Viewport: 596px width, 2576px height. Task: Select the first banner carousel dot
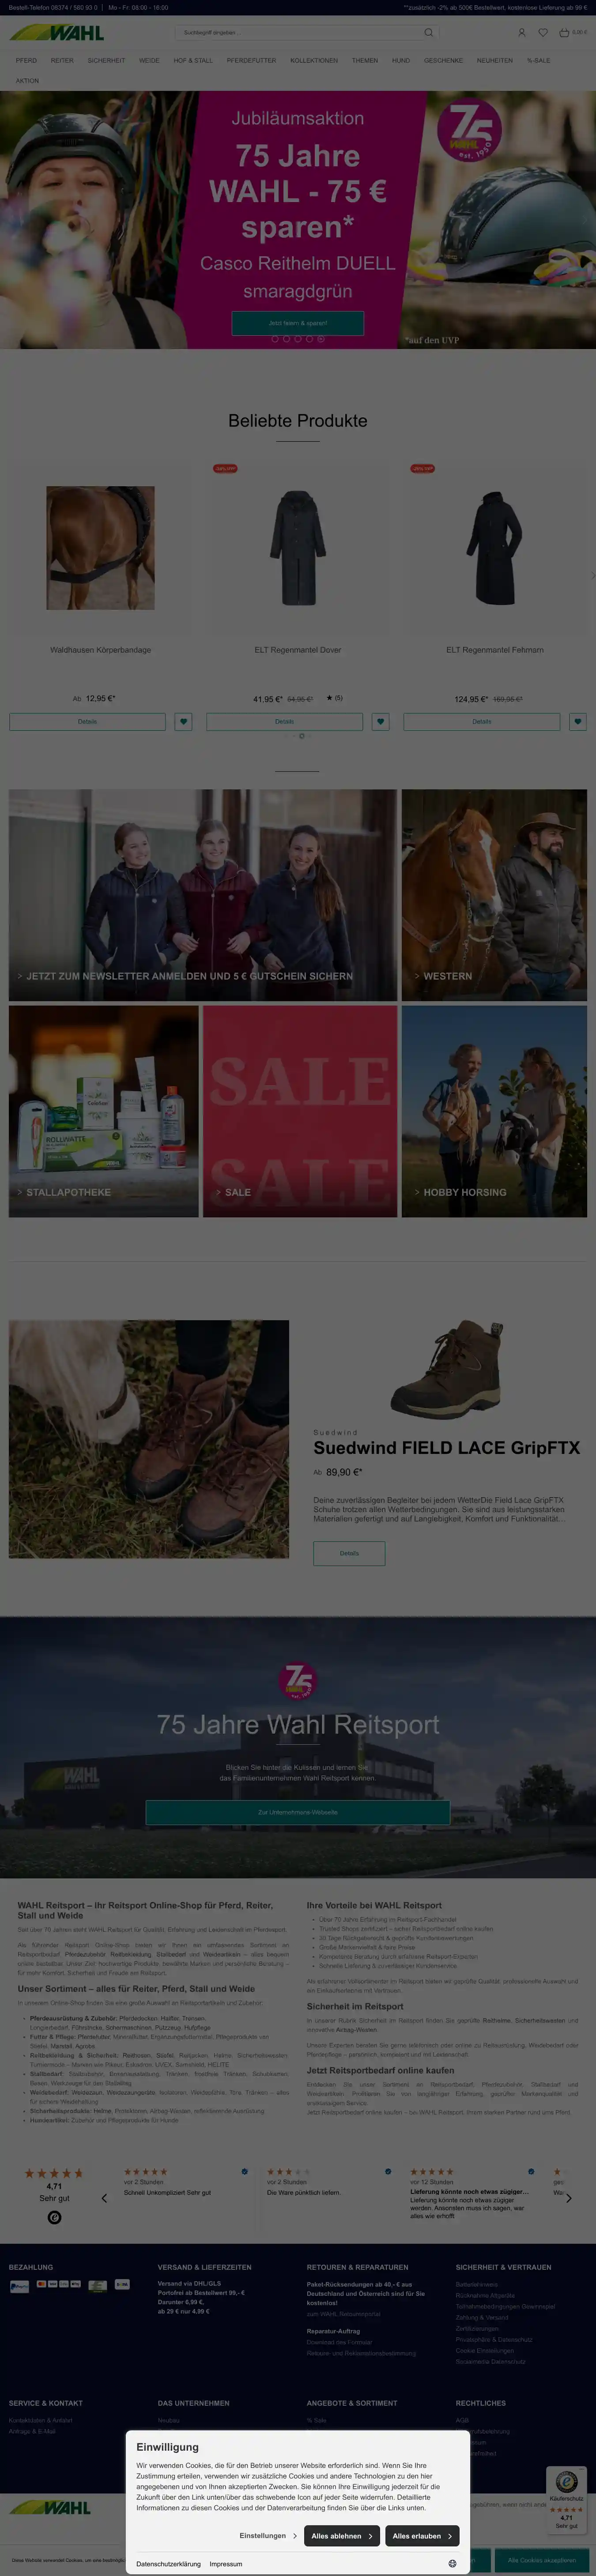point(275,339)
